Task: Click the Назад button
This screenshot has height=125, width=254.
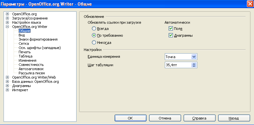Action: 234,118
